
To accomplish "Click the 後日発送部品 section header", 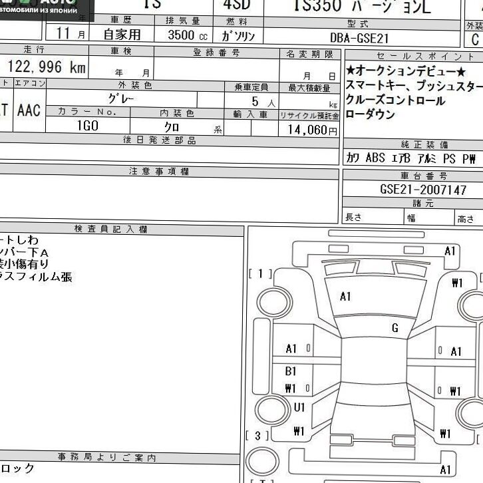I will coord(159,140).
